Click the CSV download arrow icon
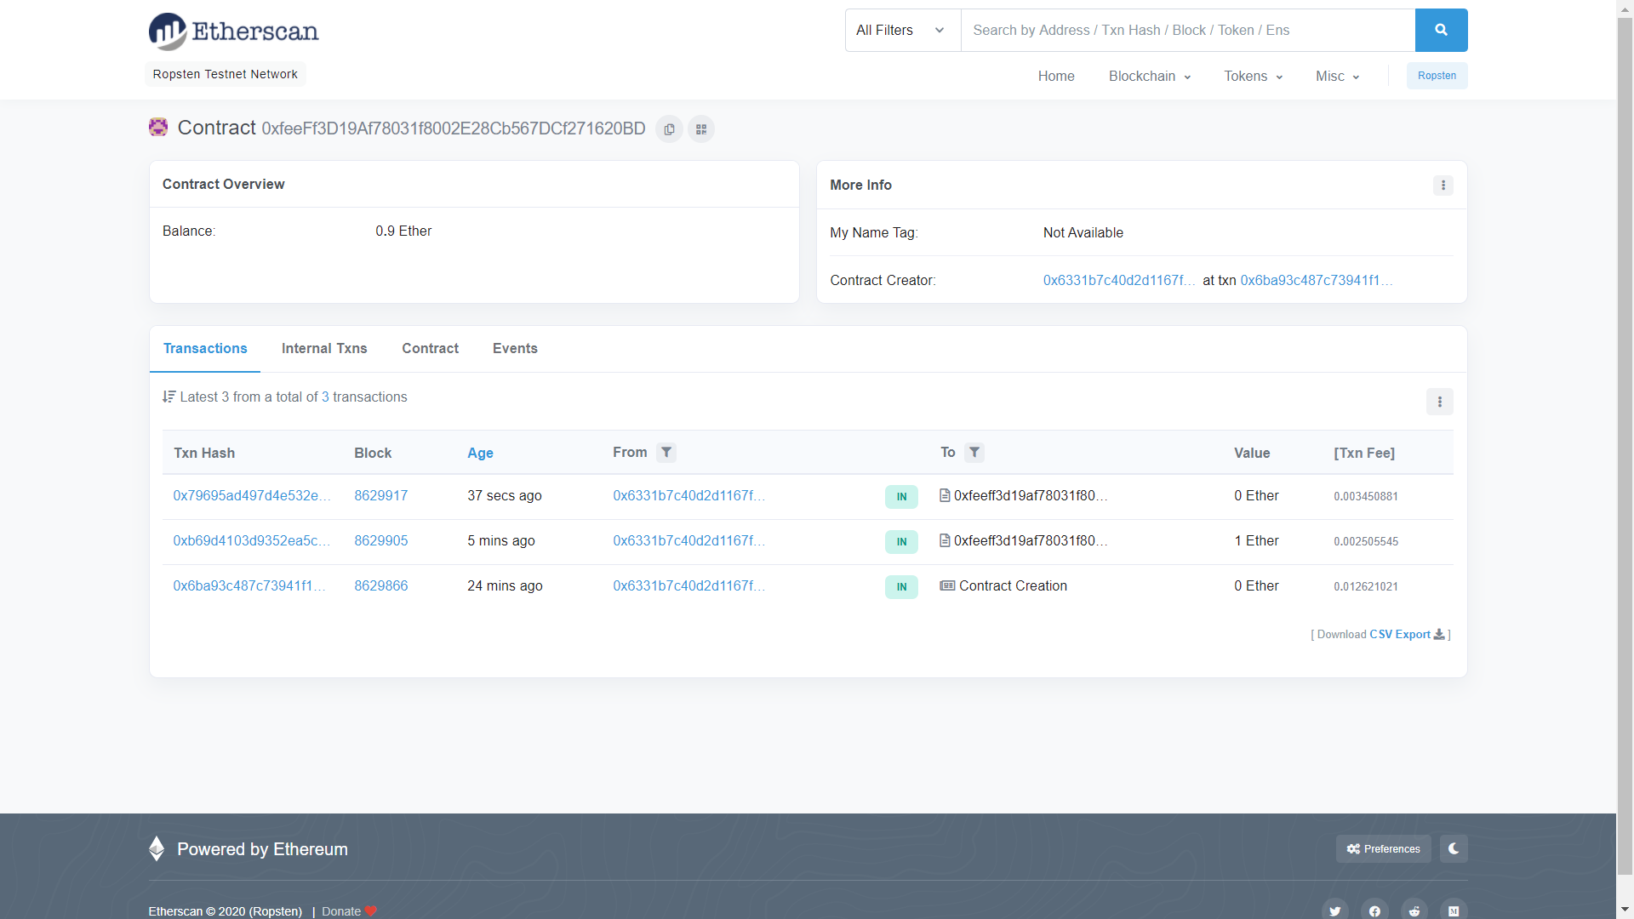 click(x=1439, y=634)
